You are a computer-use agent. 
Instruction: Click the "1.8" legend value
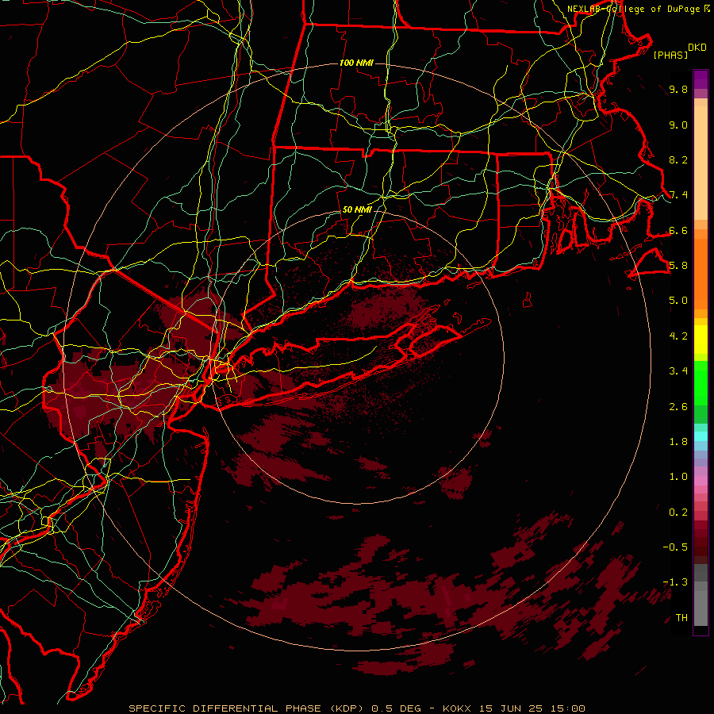[x=678, y=442]
